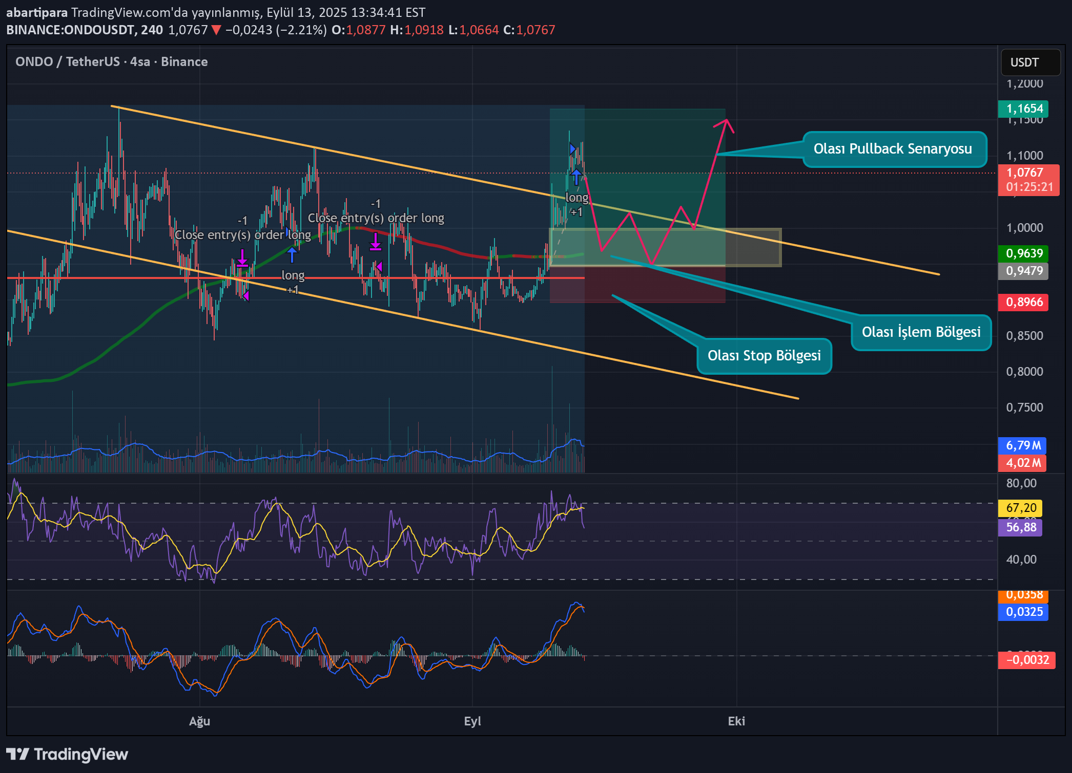Select the Olası Stop Bölgesi callout
This screenshot has height=773, width=1072.
(764, 356)
